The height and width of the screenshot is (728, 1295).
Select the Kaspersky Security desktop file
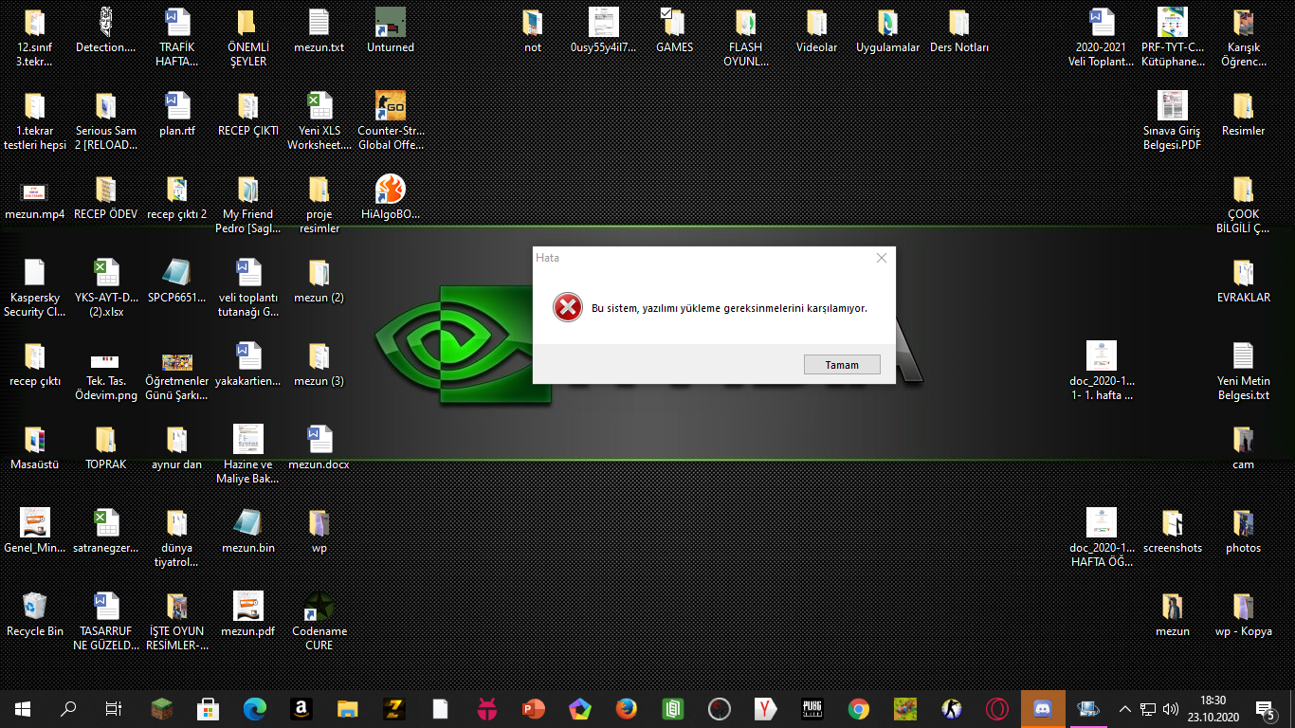[35, 287]
